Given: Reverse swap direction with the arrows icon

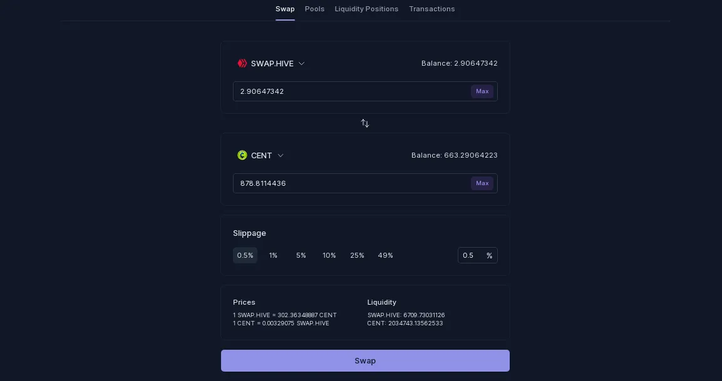Looking at the screenshot, I should click(x=365, y=123).
